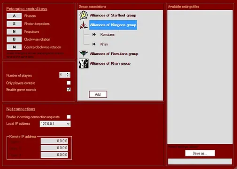
Task: Click the Group associations title
Action: click(x=92, y=7)
